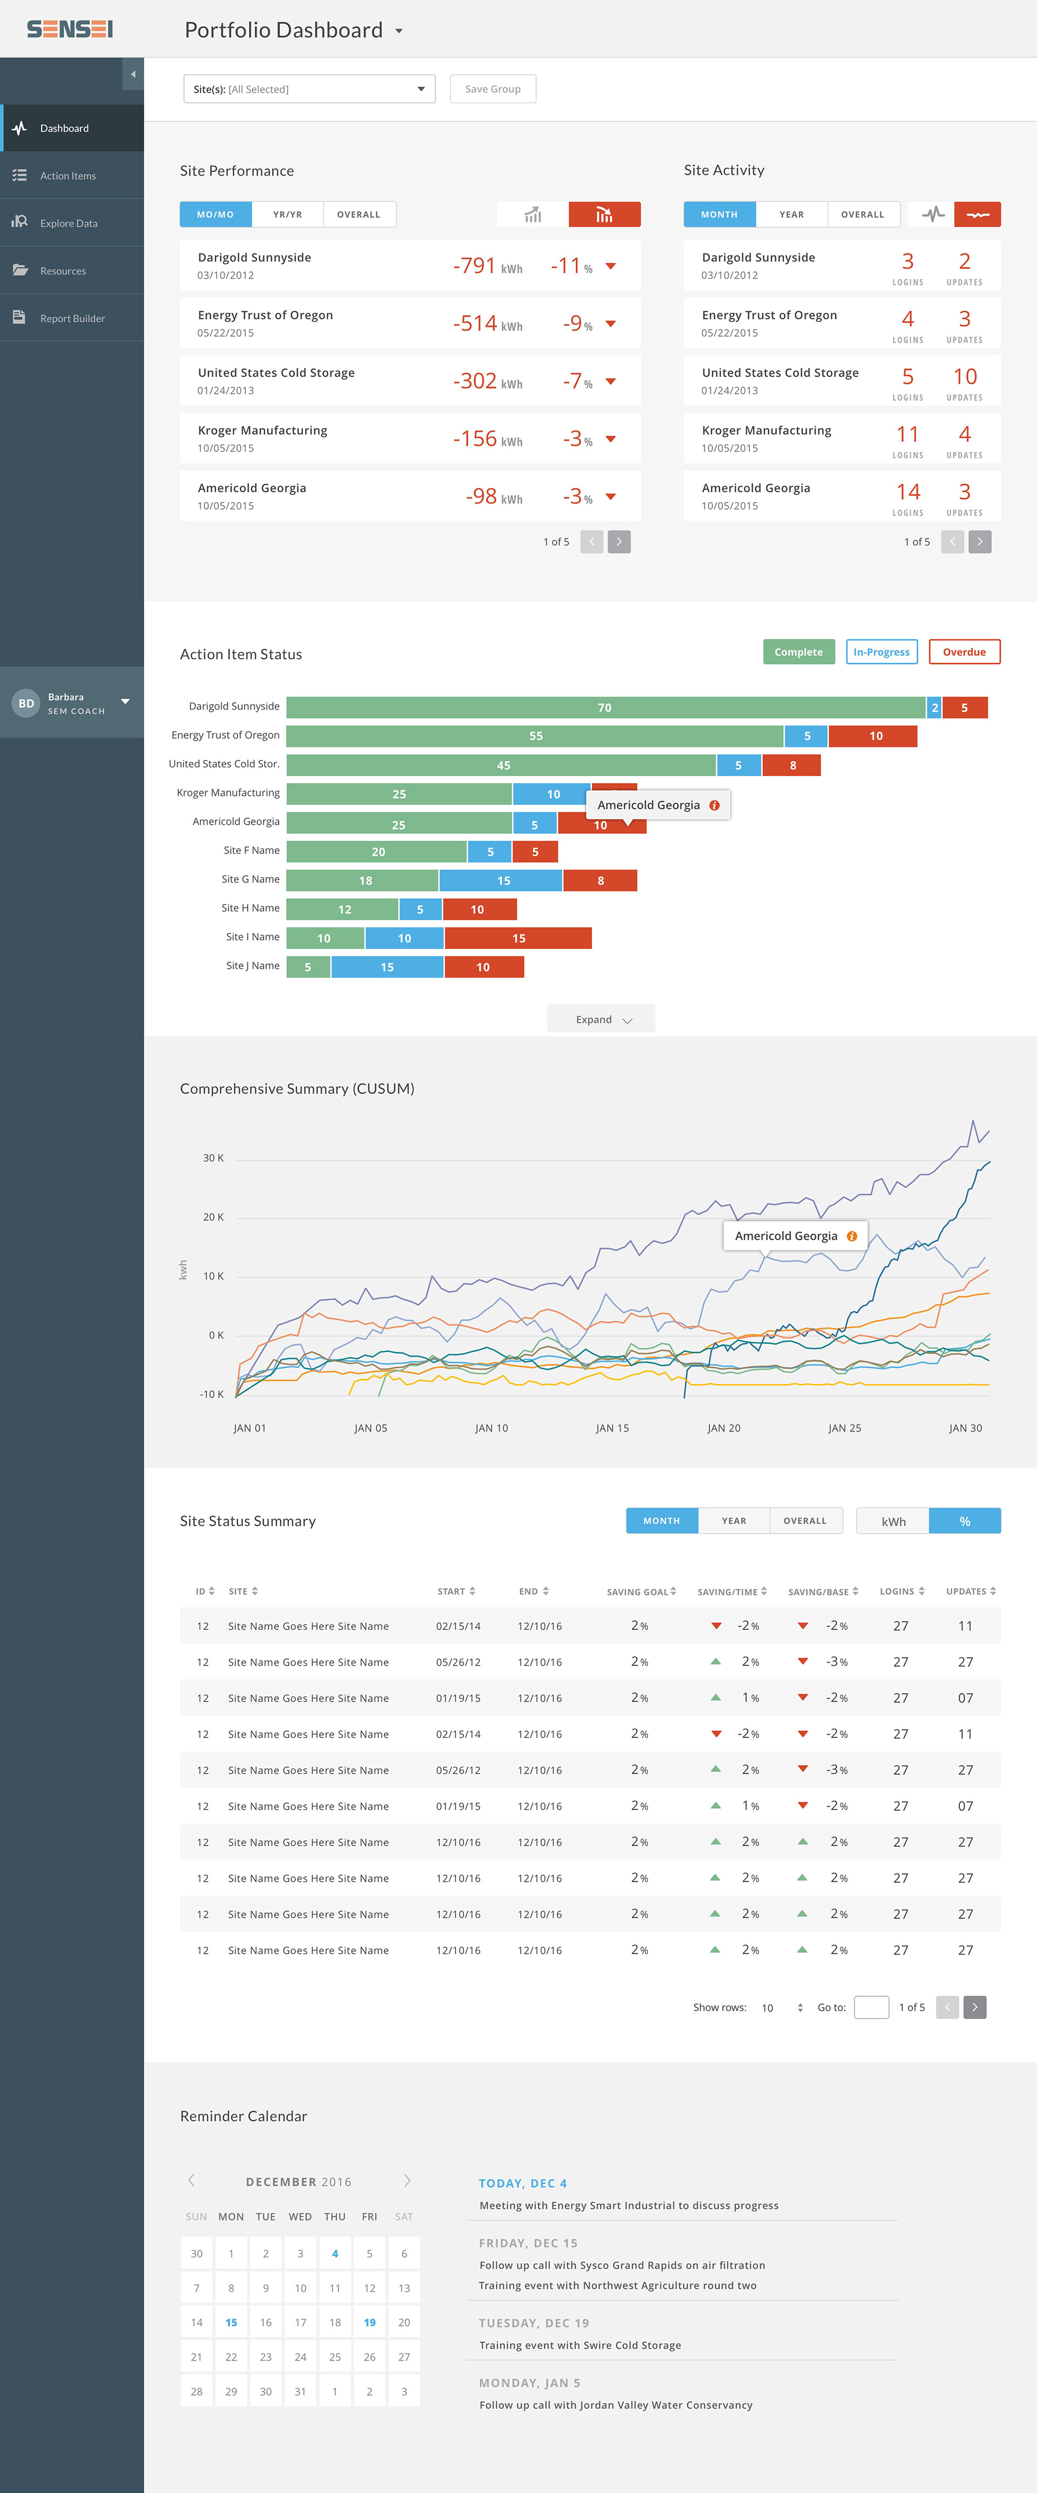Expand United States Cold Storage performance arrow
This screenshot has height=2493, width=1037.
(x=610, y=382)
